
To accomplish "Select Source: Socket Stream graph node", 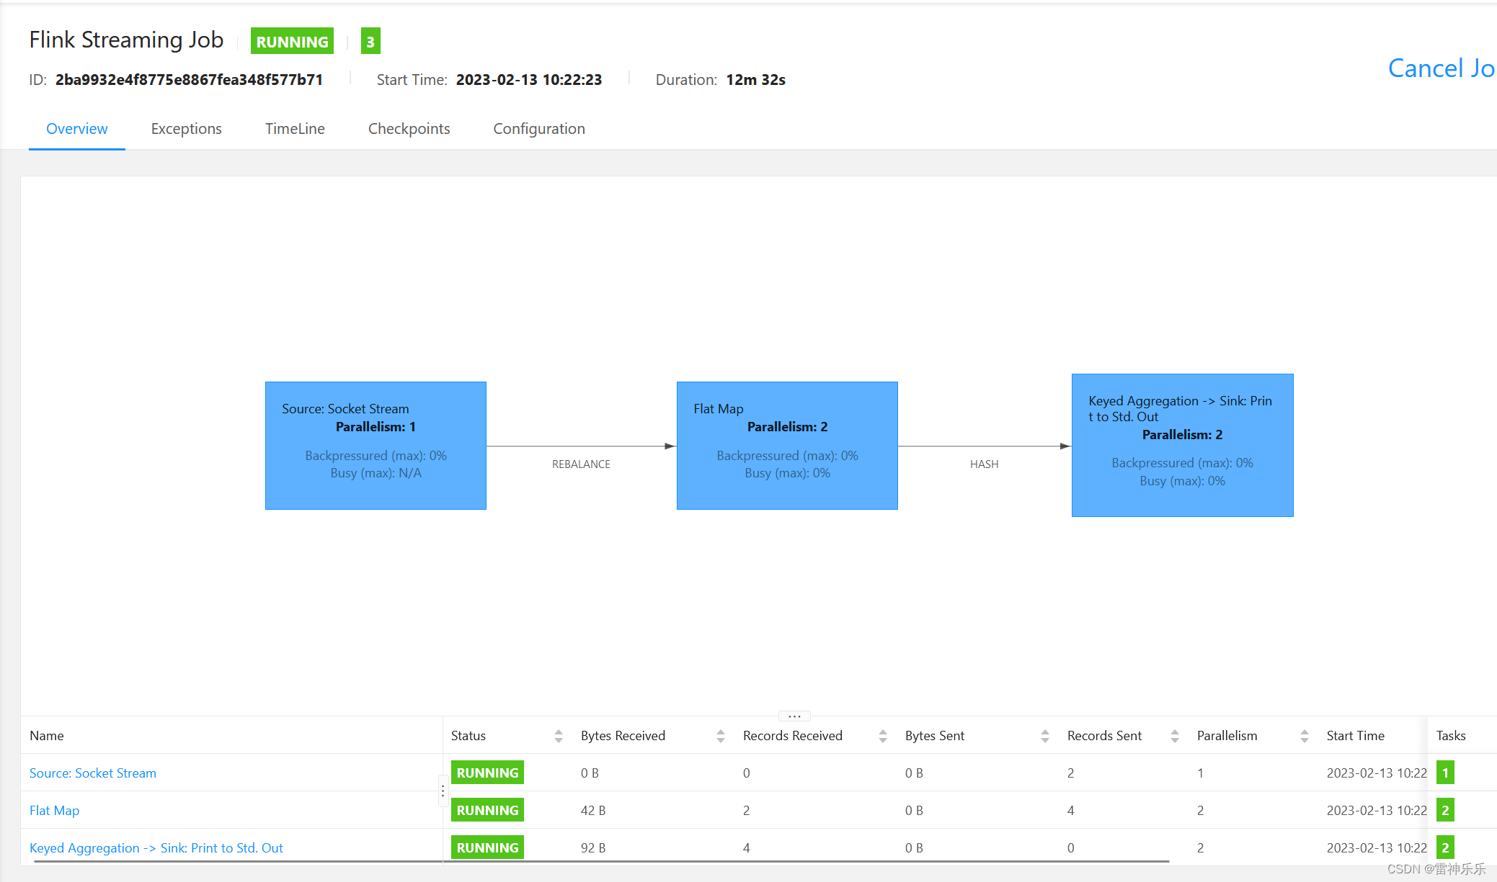I will (x=376, y=445).
